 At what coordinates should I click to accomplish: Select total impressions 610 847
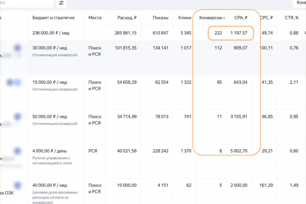coord(160,33)
